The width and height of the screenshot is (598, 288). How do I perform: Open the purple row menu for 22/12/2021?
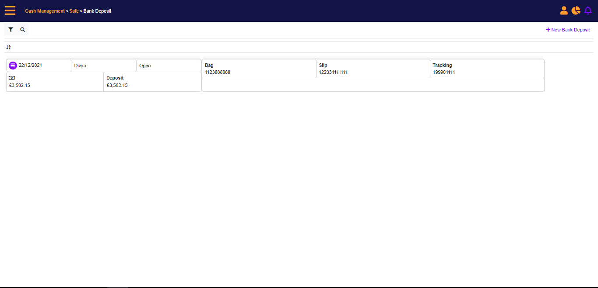click(13, 66)
